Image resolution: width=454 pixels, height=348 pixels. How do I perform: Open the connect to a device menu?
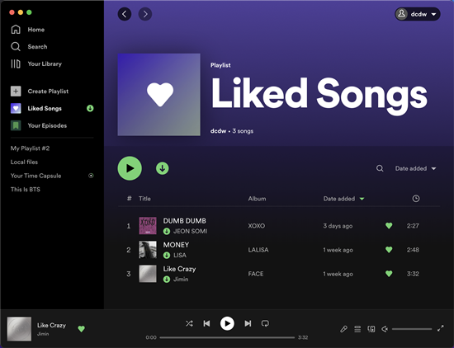click(x=371, y=329)
